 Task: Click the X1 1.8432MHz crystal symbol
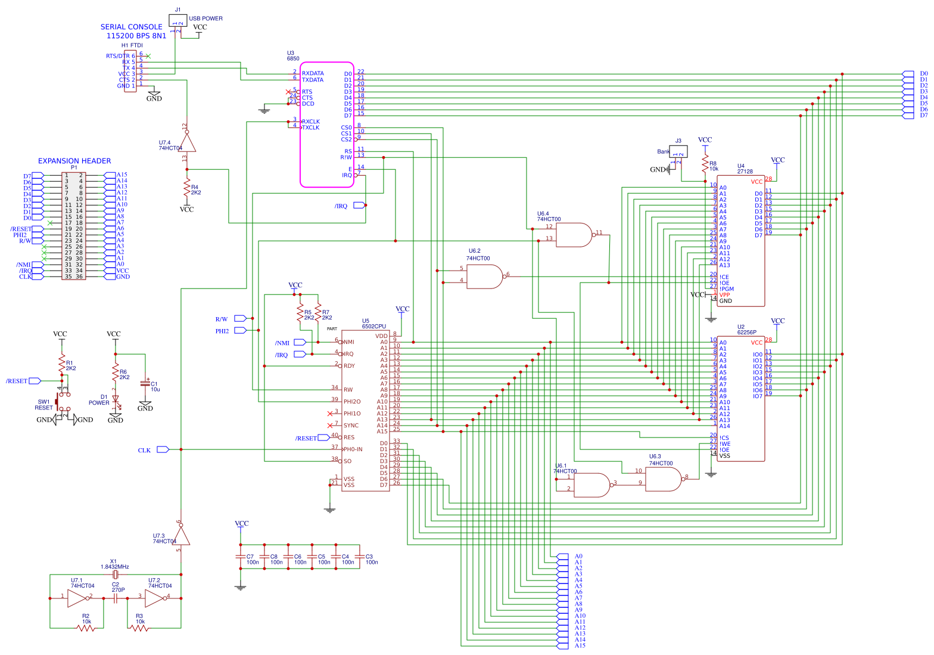click(116, 575)
